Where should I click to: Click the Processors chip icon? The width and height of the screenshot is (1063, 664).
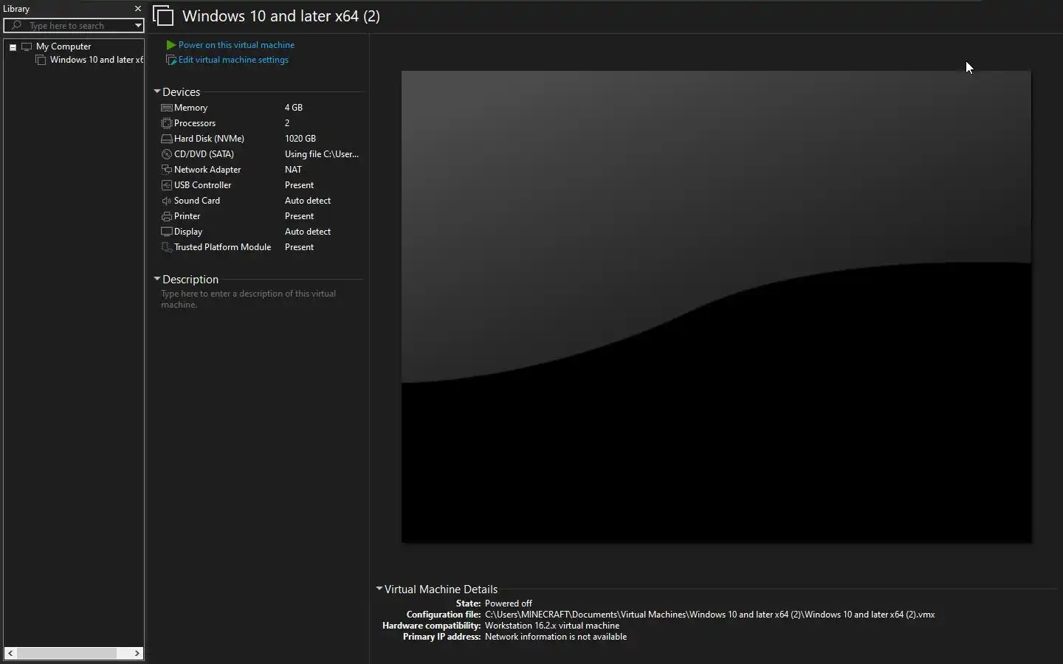point(167,123)
